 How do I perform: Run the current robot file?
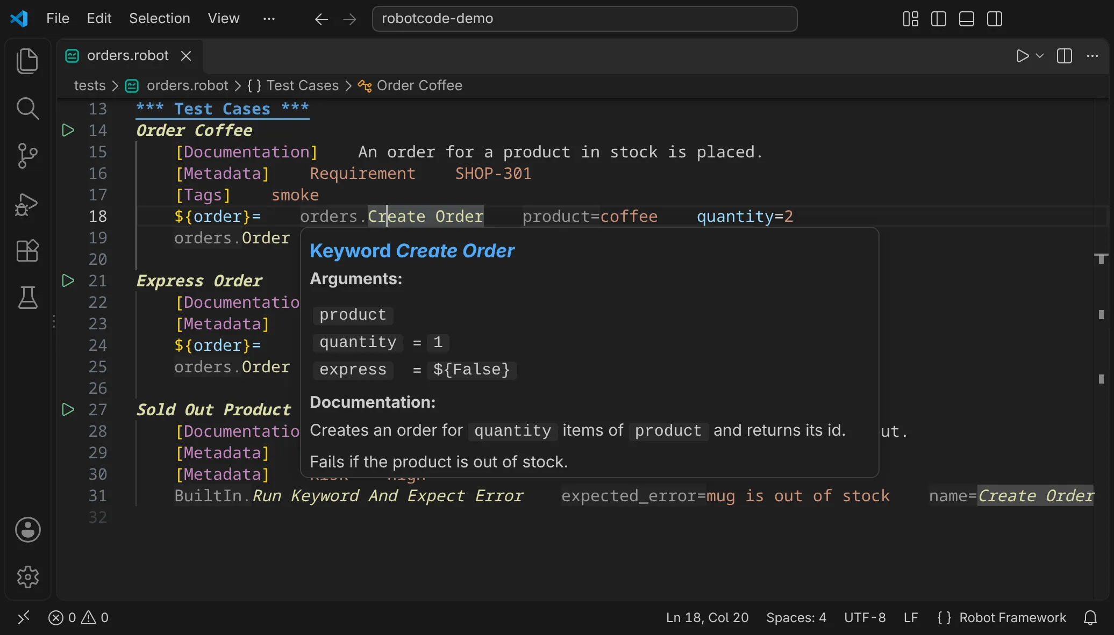tap(1022, 56)
